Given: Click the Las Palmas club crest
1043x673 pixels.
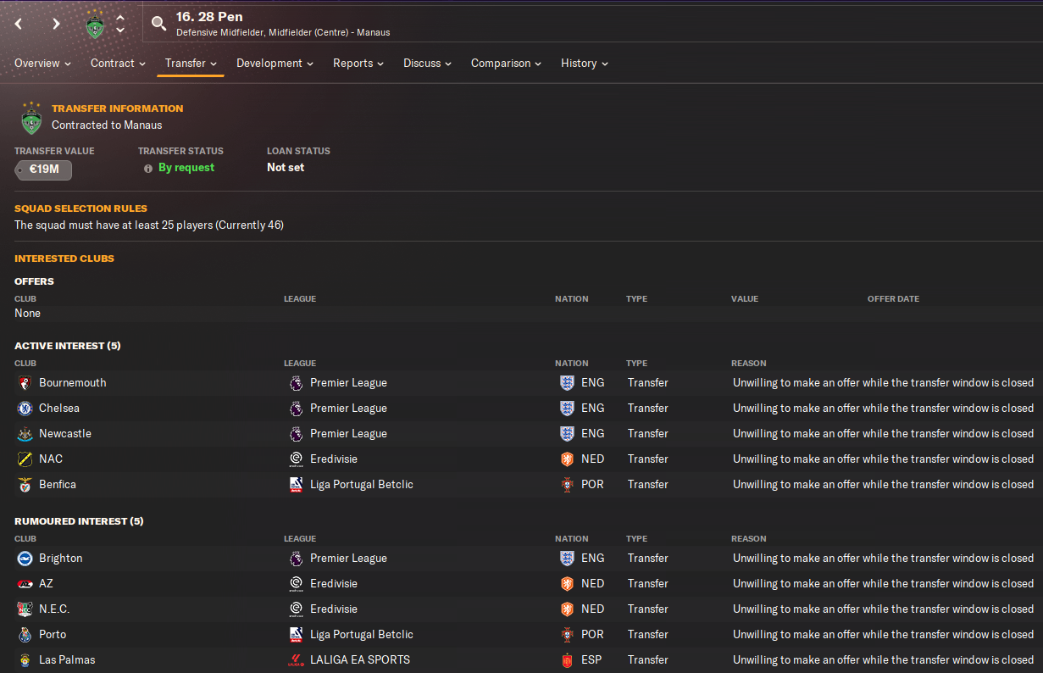Looking at the screenshot, I should click(25, 660).
